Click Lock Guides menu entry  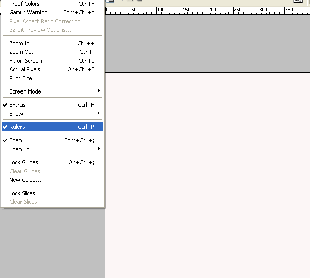point(24,162)
